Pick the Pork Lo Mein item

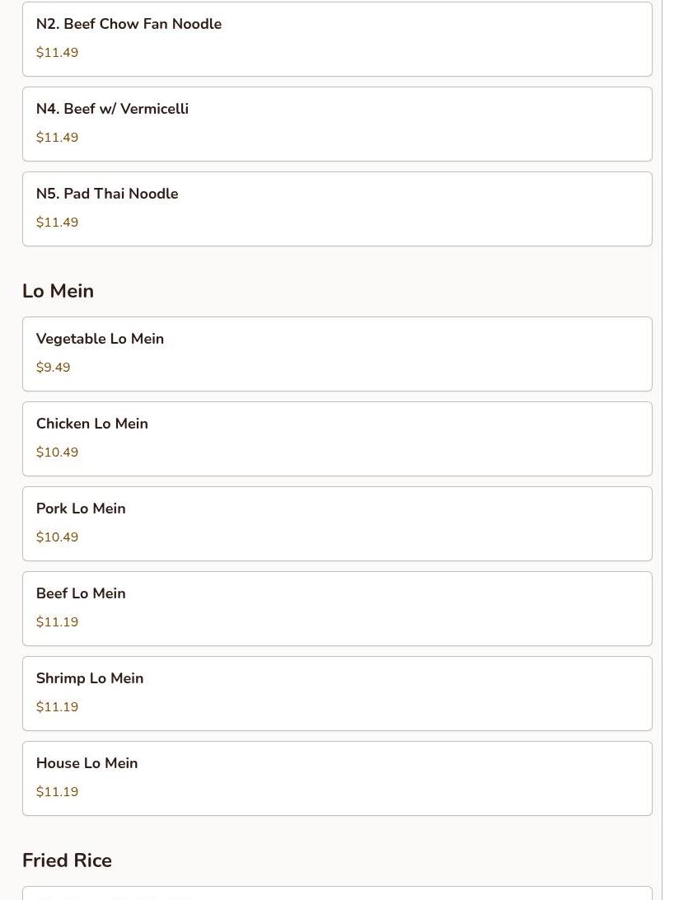point(337,524)
